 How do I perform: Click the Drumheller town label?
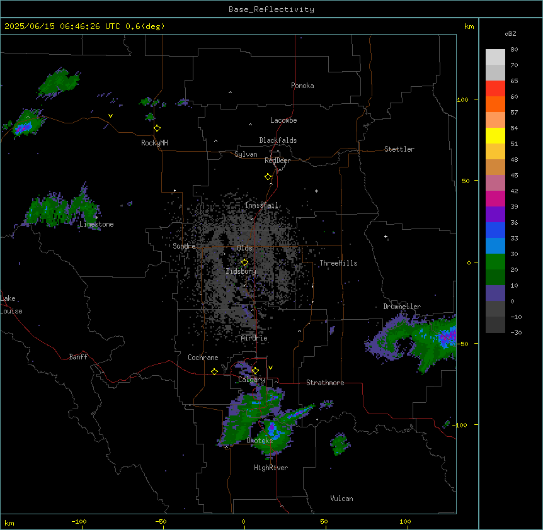click(x=402, y=307)
